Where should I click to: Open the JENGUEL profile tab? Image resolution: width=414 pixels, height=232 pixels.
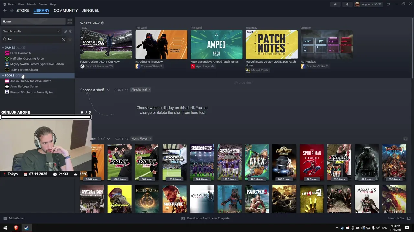click(91, 10)
